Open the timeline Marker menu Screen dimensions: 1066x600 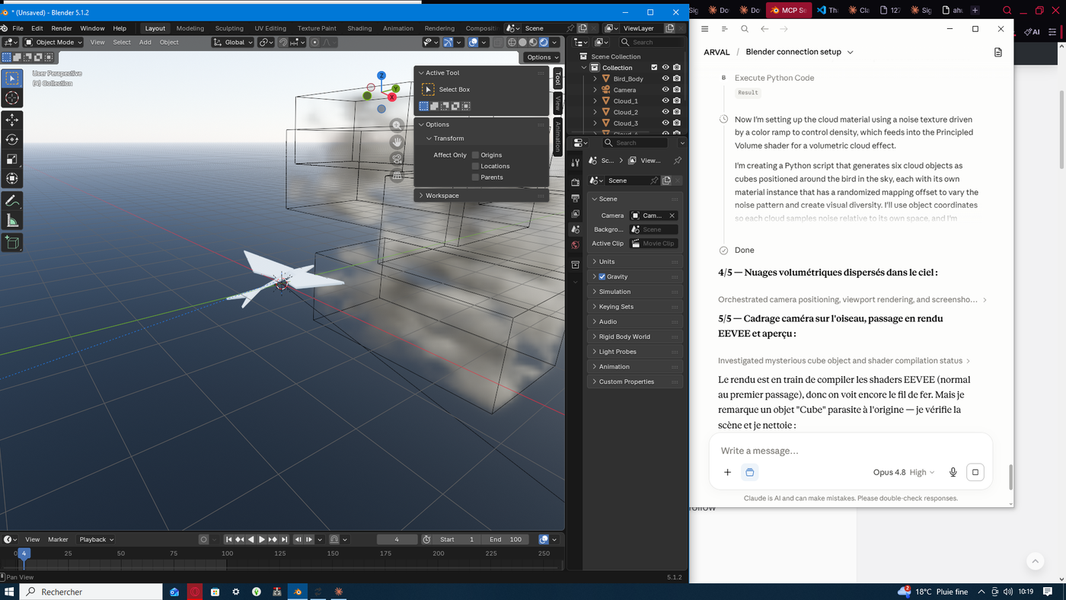pyautogui.click(x=58, y=539)
